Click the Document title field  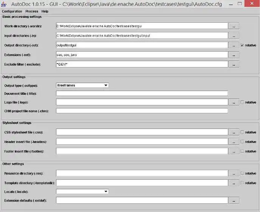[142, 94]
